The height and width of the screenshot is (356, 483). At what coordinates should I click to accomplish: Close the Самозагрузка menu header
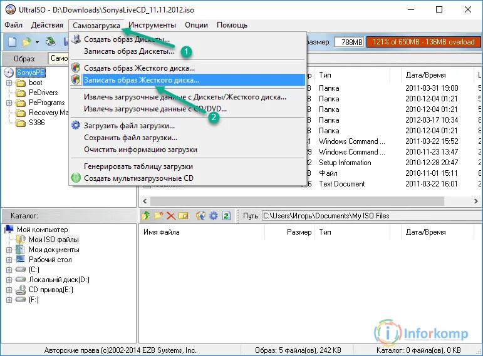[x=96, y=25]
